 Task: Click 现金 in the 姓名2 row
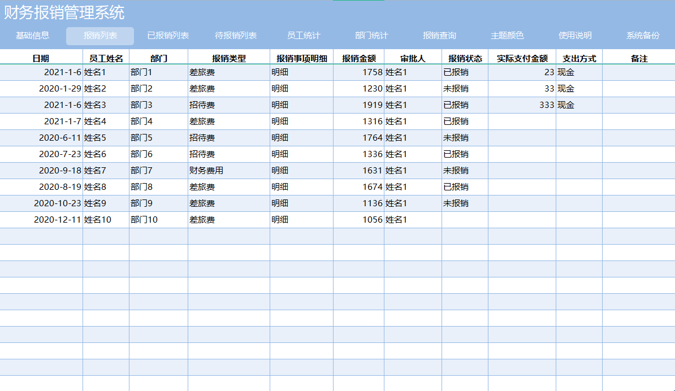(579, 89)
